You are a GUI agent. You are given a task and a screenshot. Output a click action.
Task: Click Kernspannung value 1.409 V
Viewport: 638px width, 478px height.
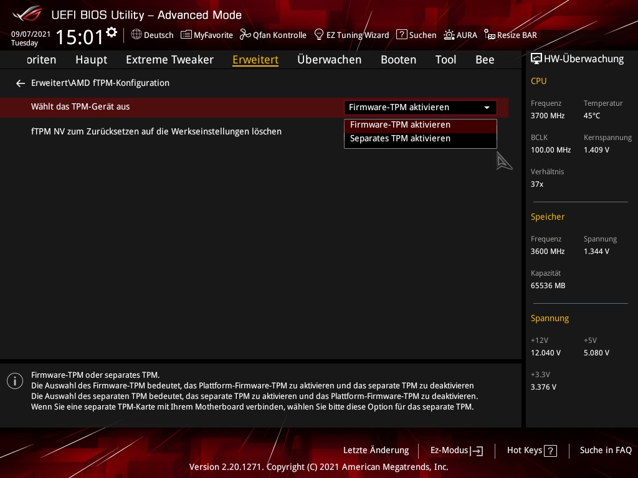coord(596,150)
